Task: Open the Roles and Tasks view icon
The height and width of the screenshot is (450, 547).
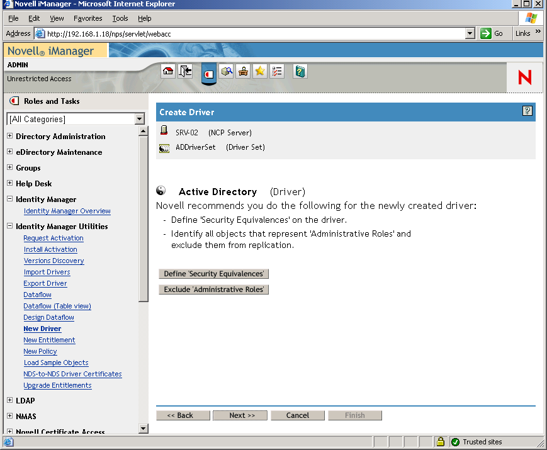Action: pos(208,74)
